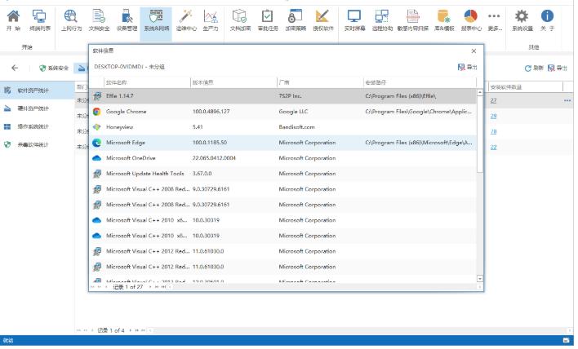Click the 关于 info icon
578x349 pixels.
point(547,16)
